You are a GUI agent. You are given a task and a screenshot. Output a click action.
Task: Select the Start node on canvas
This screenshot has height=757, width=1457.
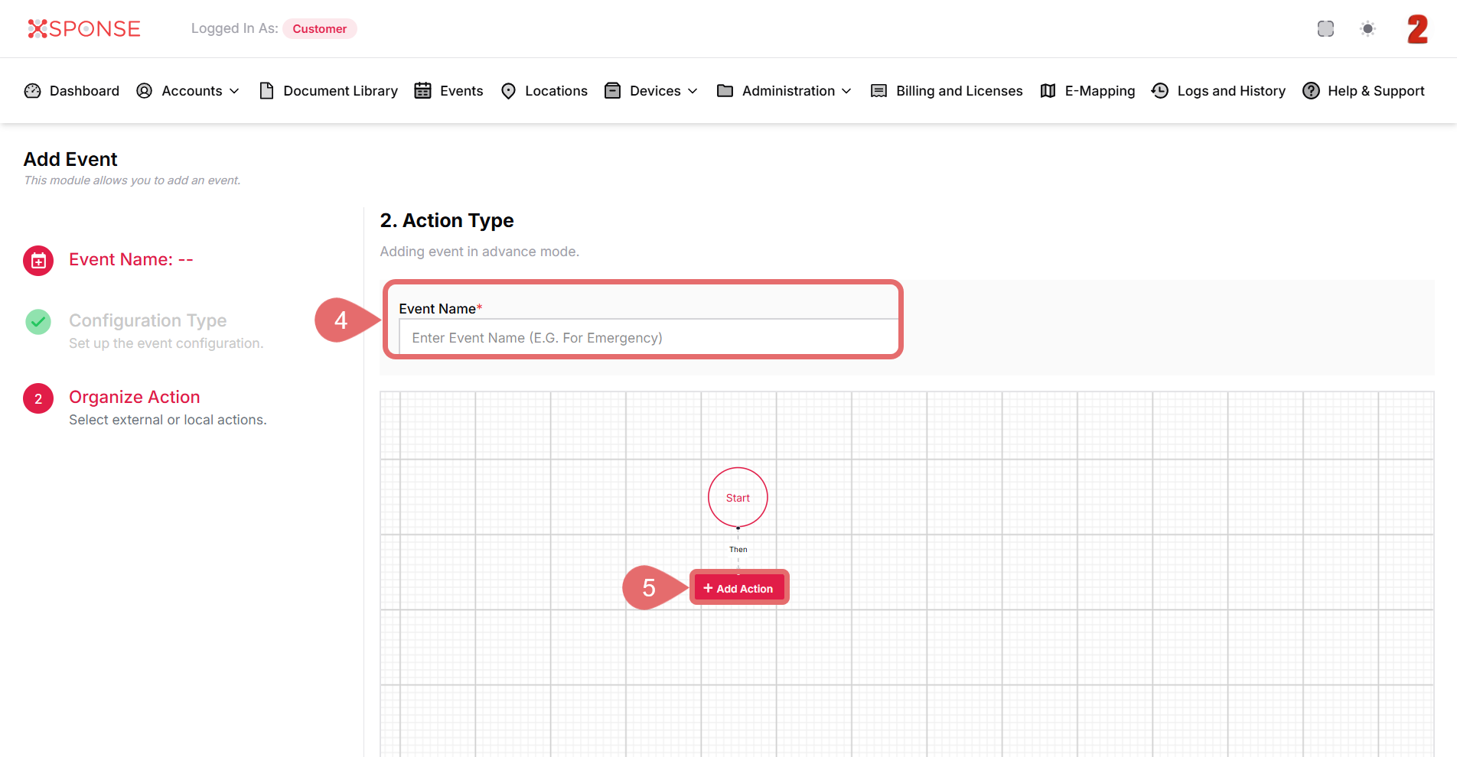pos(738,497)
